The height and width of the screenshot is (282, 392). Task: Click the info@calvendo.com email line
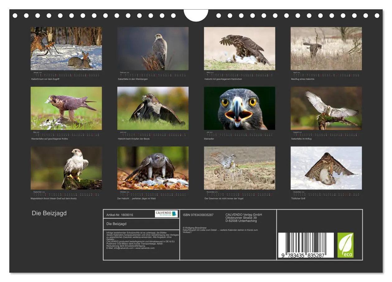click(x=130, y=248)
